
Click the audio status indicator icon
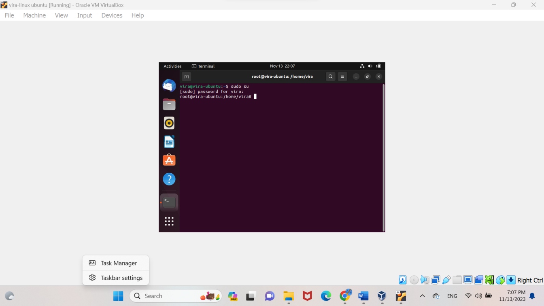point(425,280)
